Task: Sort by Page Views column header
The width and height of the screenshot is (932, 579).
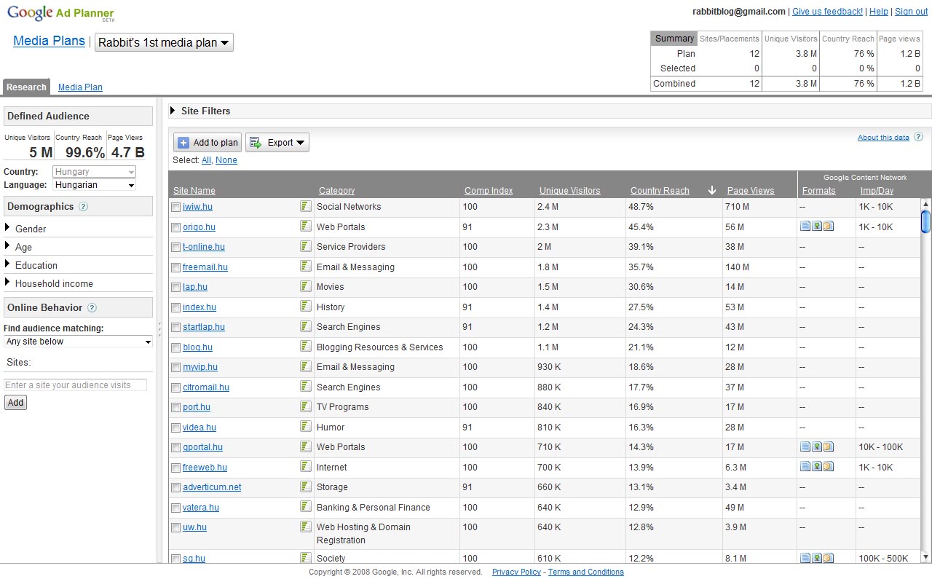Action: click(751, 191)
